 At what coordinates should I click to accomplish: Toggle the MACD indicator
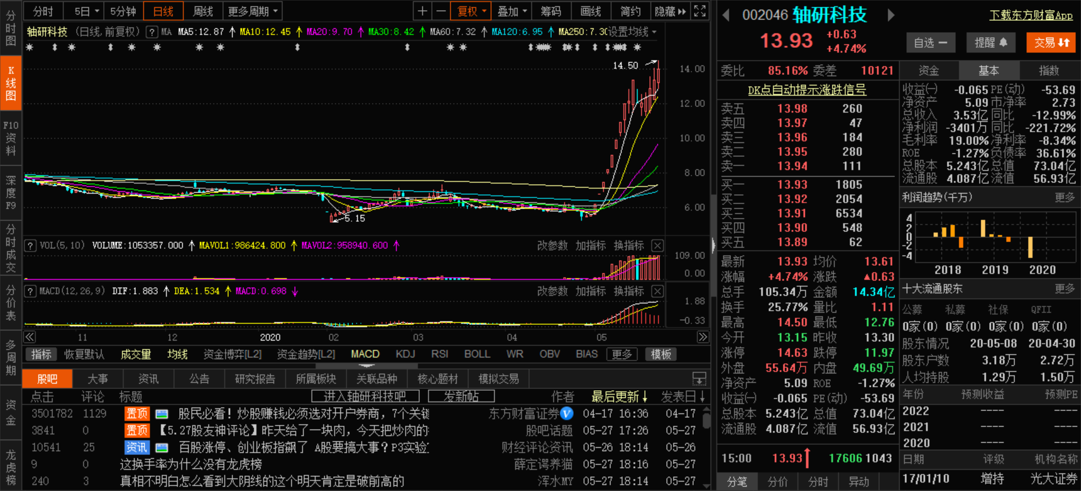click(365, 354)
